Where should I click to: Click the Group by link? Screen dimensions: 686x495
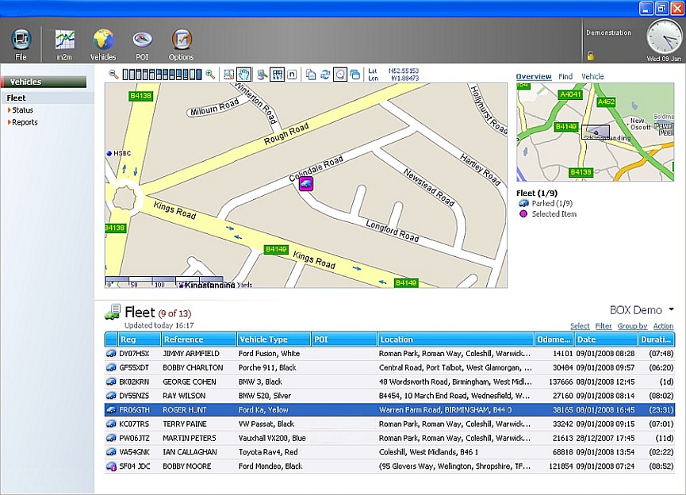pyautogui.click(x=632, y=326)
